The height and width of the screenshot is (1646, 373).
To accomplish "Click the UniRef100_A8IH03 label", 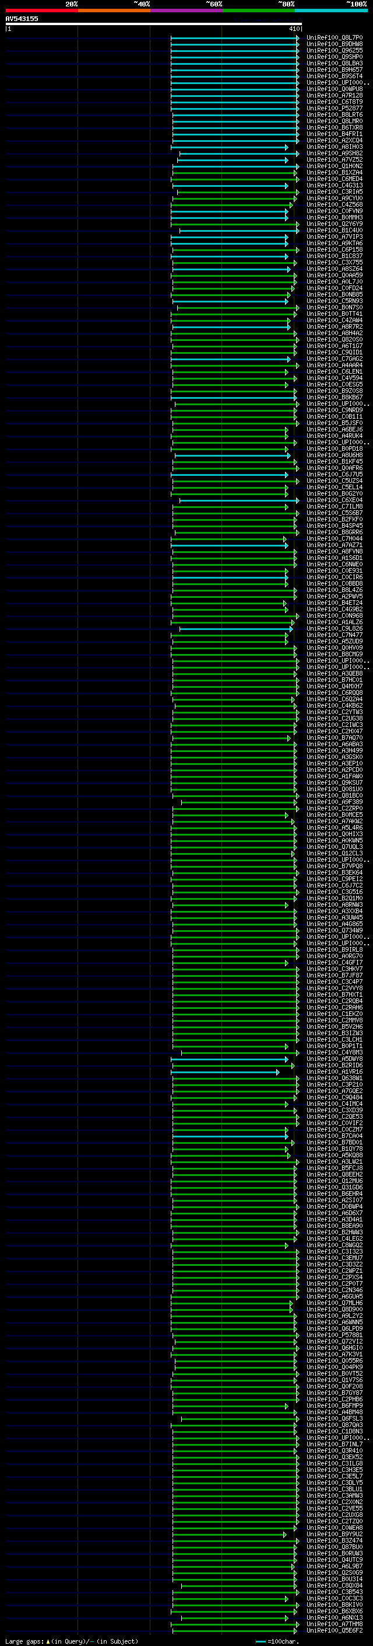I will coord(335,147).
